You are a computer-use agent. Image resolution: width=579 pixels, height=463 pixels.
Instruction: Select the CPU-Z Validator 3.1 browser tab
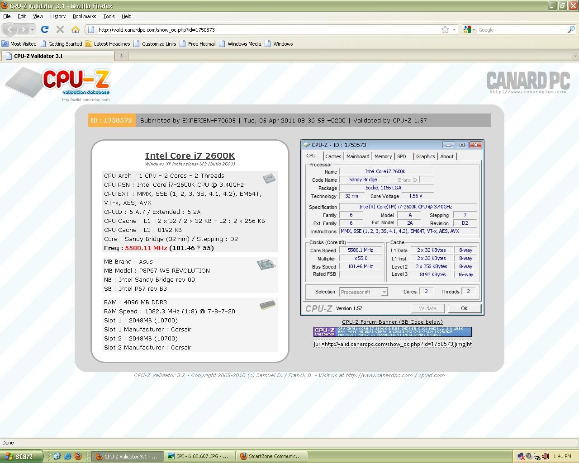[x=57, y=56]
